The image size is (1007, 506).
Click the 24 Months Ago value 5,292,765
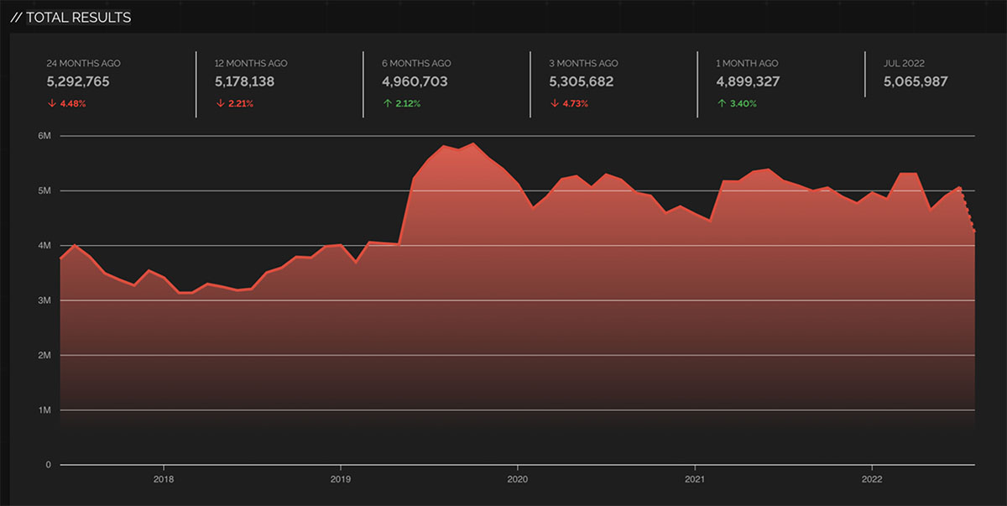pos(78,81)
